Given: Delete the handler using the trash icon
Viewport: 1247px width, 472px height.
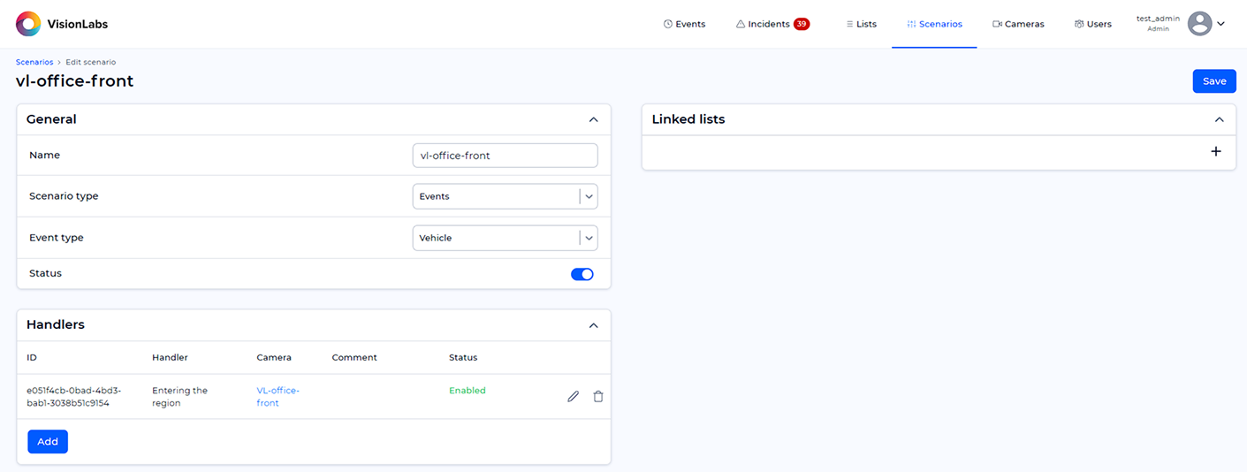Looking at the screenshot, I should [598, 397].
